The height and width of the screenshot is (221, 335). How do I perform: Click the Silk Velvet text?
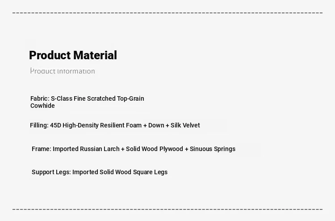coord(185,125)
